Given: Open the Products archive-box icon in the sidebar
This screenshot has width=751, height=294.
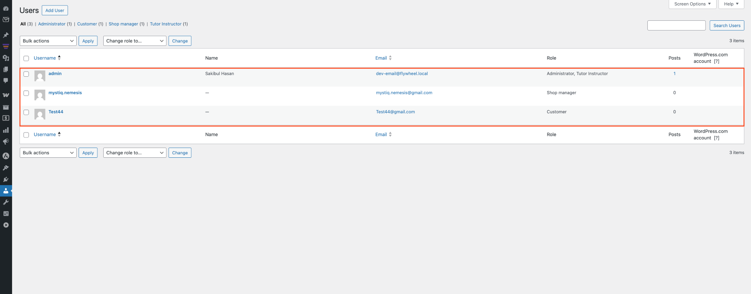Looking at the screenshot, I should pos(6,107).
